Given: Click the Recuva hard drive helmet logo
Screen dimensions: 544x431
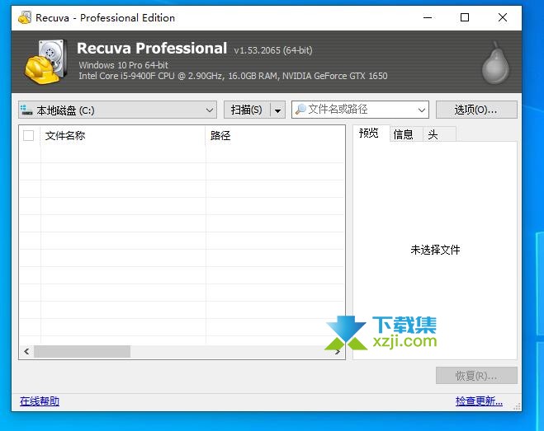Looking at the screenshot, I should coord(45,62).
